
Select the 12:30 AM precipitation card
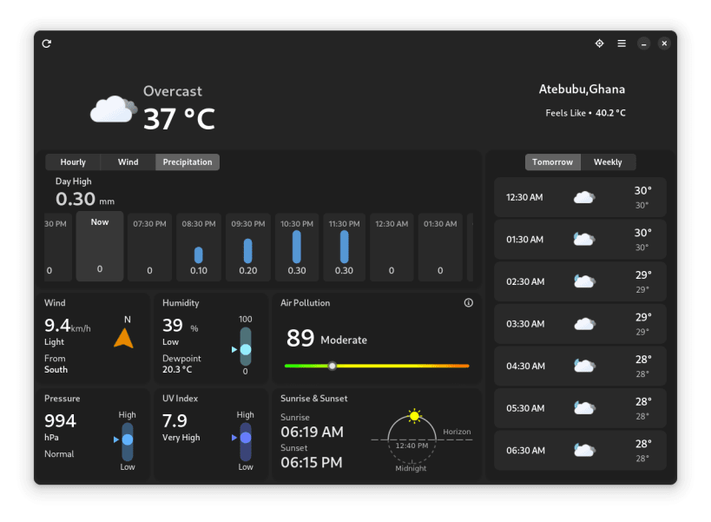pos(392,248)
